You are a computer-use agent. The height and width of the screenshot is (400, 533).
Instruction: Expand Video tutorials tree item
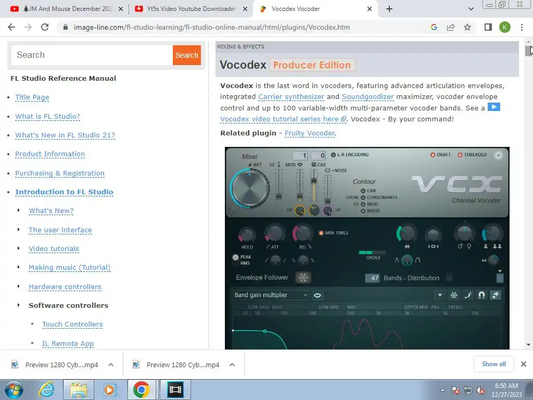(x=19, y=248)
